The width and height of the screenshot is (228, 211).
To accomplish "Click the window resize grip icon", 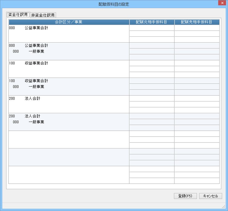I will tap(224, 207).
